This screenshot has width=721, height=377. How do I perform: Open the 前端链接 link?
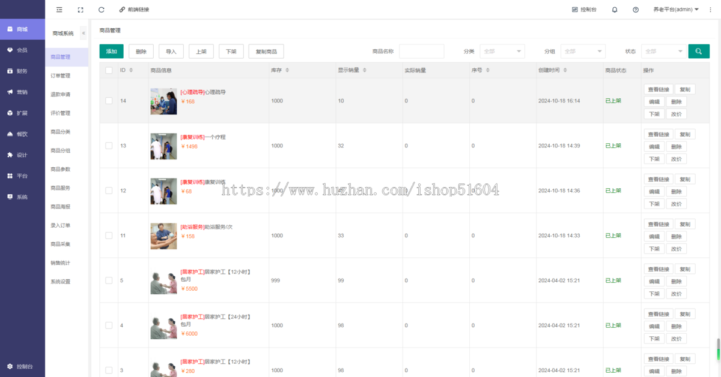(135, 10)
